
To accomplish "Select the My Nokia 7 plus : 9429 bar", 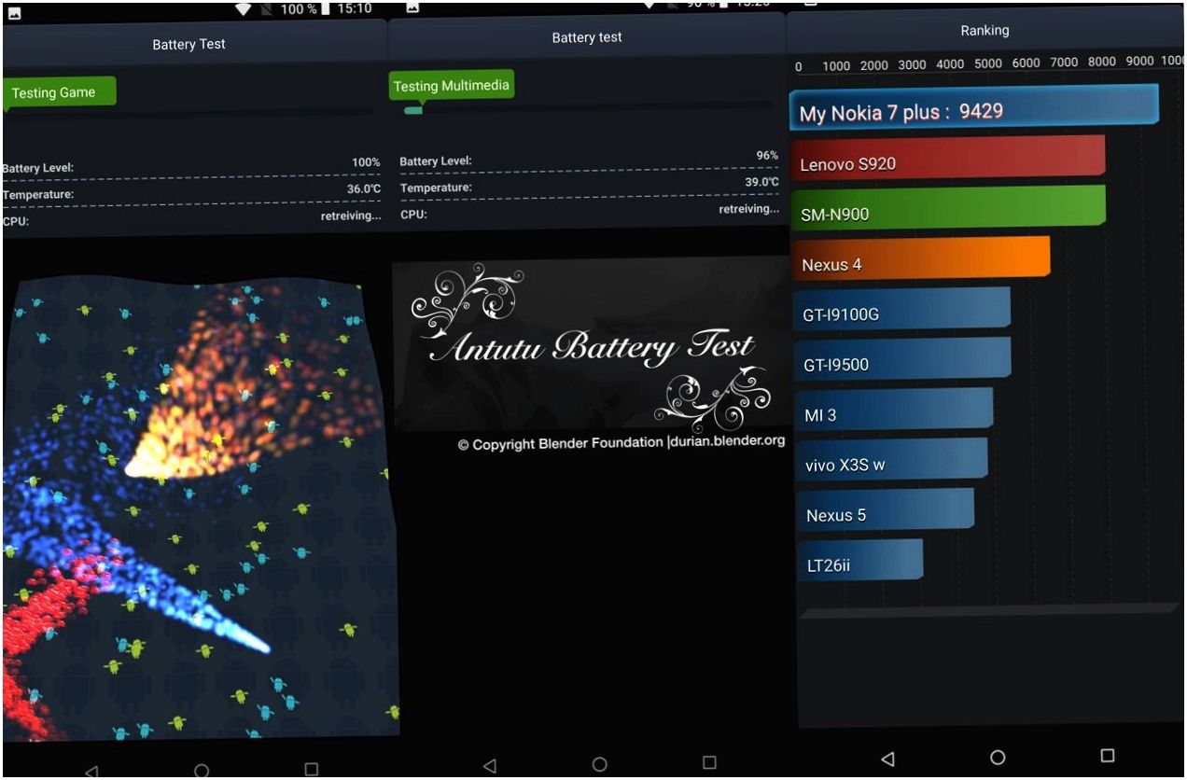I will pyautogui.click(x=973, y=105).
